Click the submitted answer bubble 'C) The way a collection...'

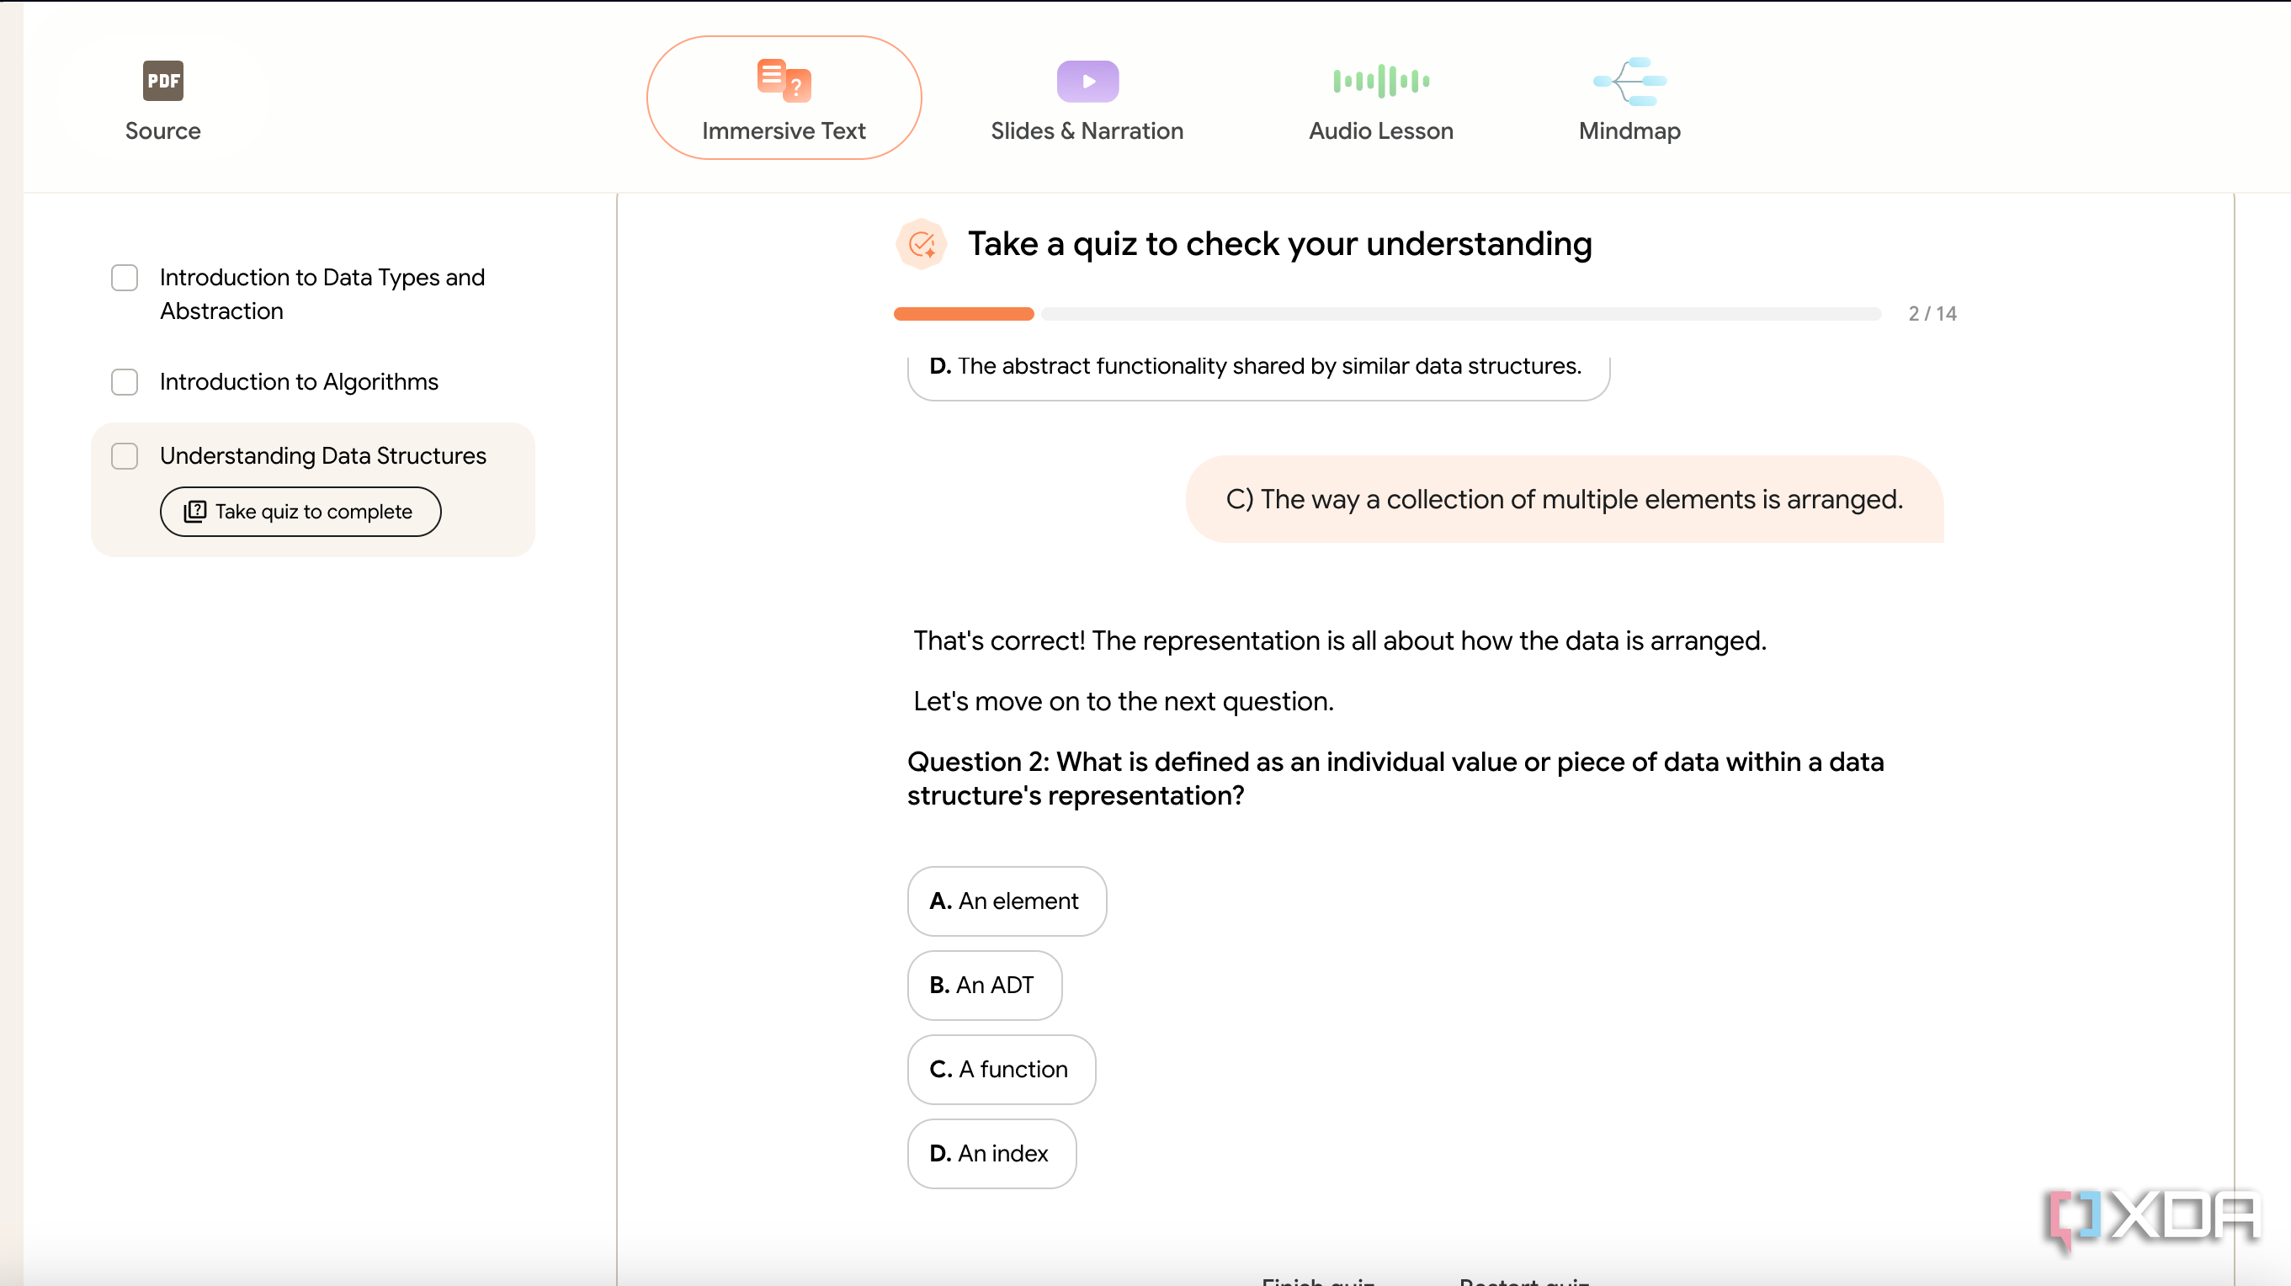click(x=1565, y=499)
